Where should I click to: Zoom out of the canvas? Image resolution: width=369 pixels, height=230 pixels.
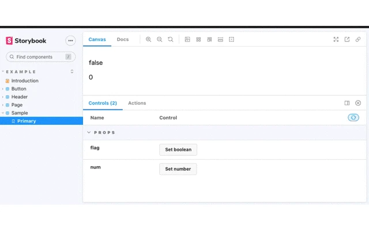coord(159,40)
